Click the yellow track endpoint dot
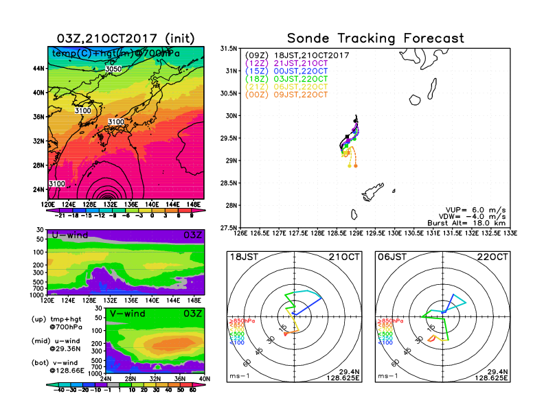 coord(350,166)
